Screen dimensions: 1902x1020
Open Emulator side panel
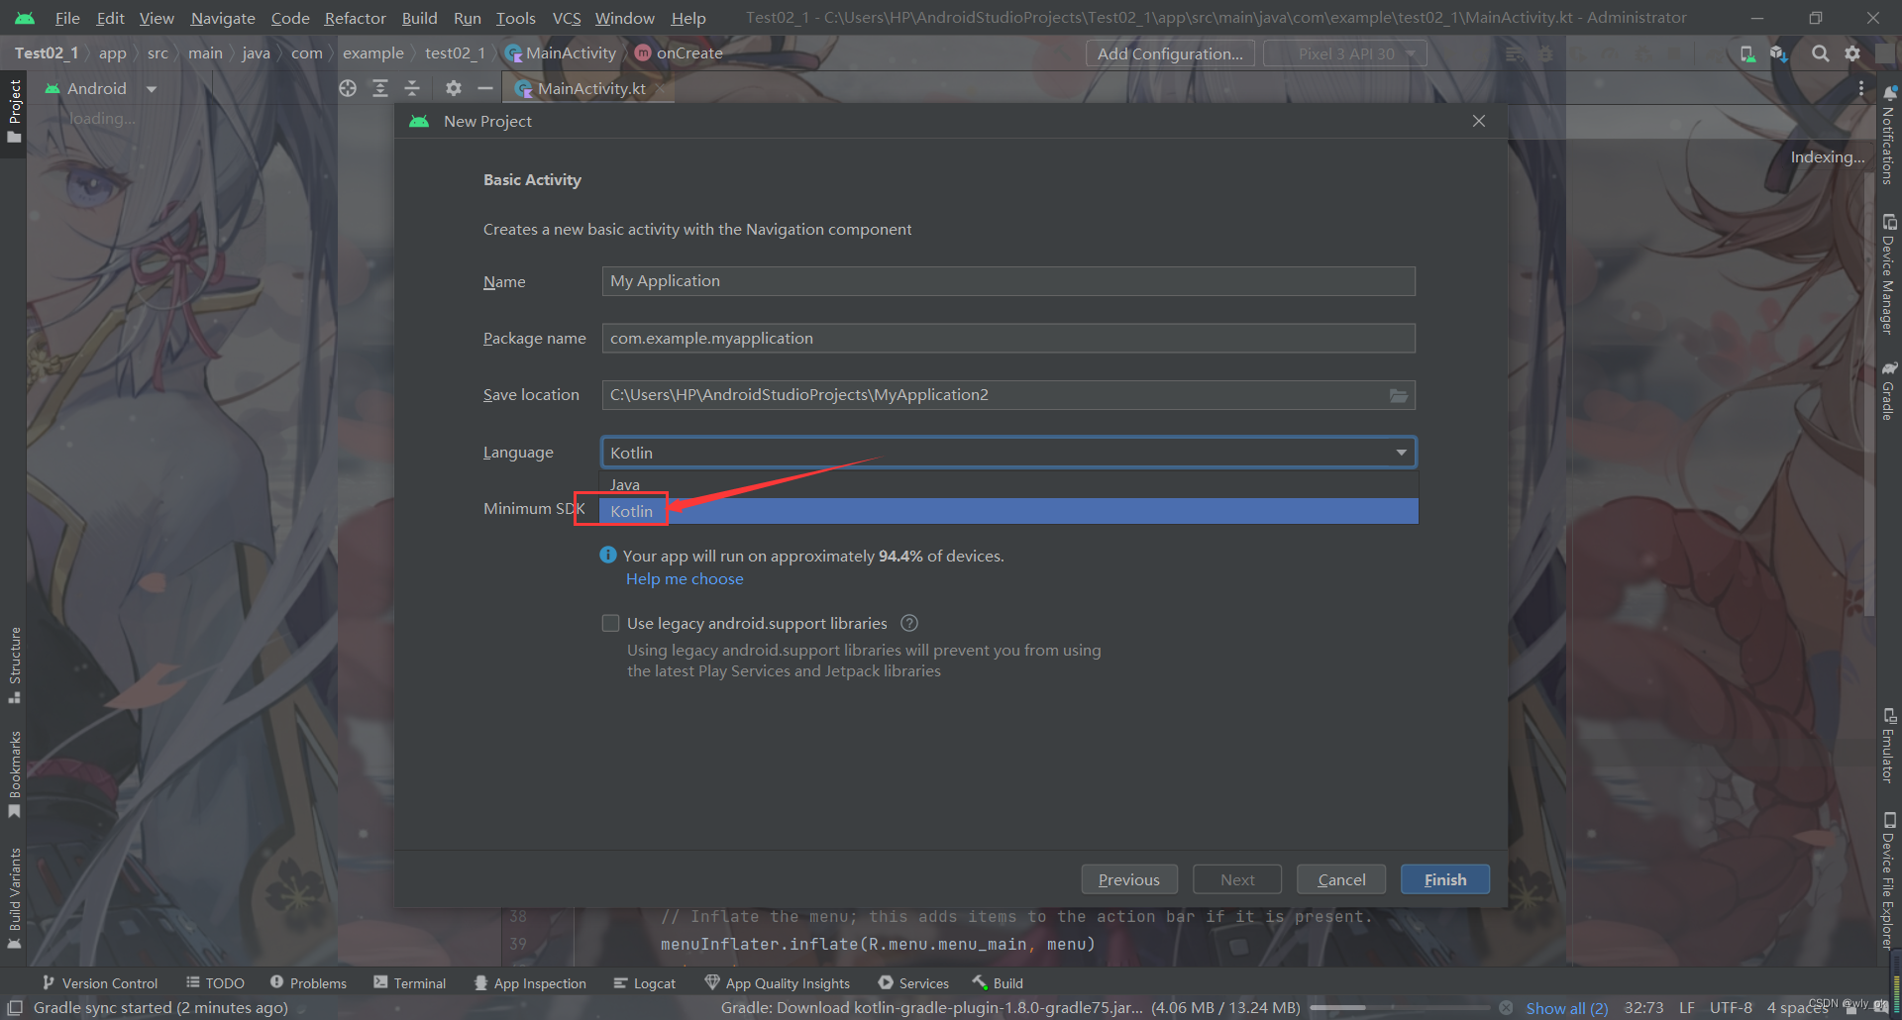tap(1889, 746)
